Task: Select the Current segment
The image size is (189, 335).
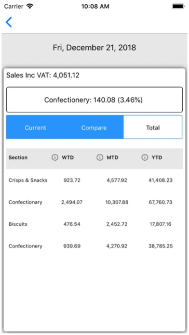Action: (36, 128)
